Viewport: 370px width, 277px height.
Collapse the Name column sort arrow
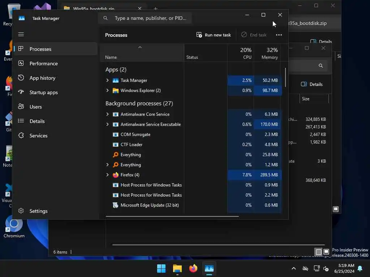(140, 47)
